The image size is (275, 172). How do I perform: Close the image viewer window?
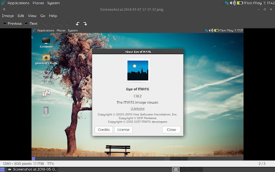[271, 9]
